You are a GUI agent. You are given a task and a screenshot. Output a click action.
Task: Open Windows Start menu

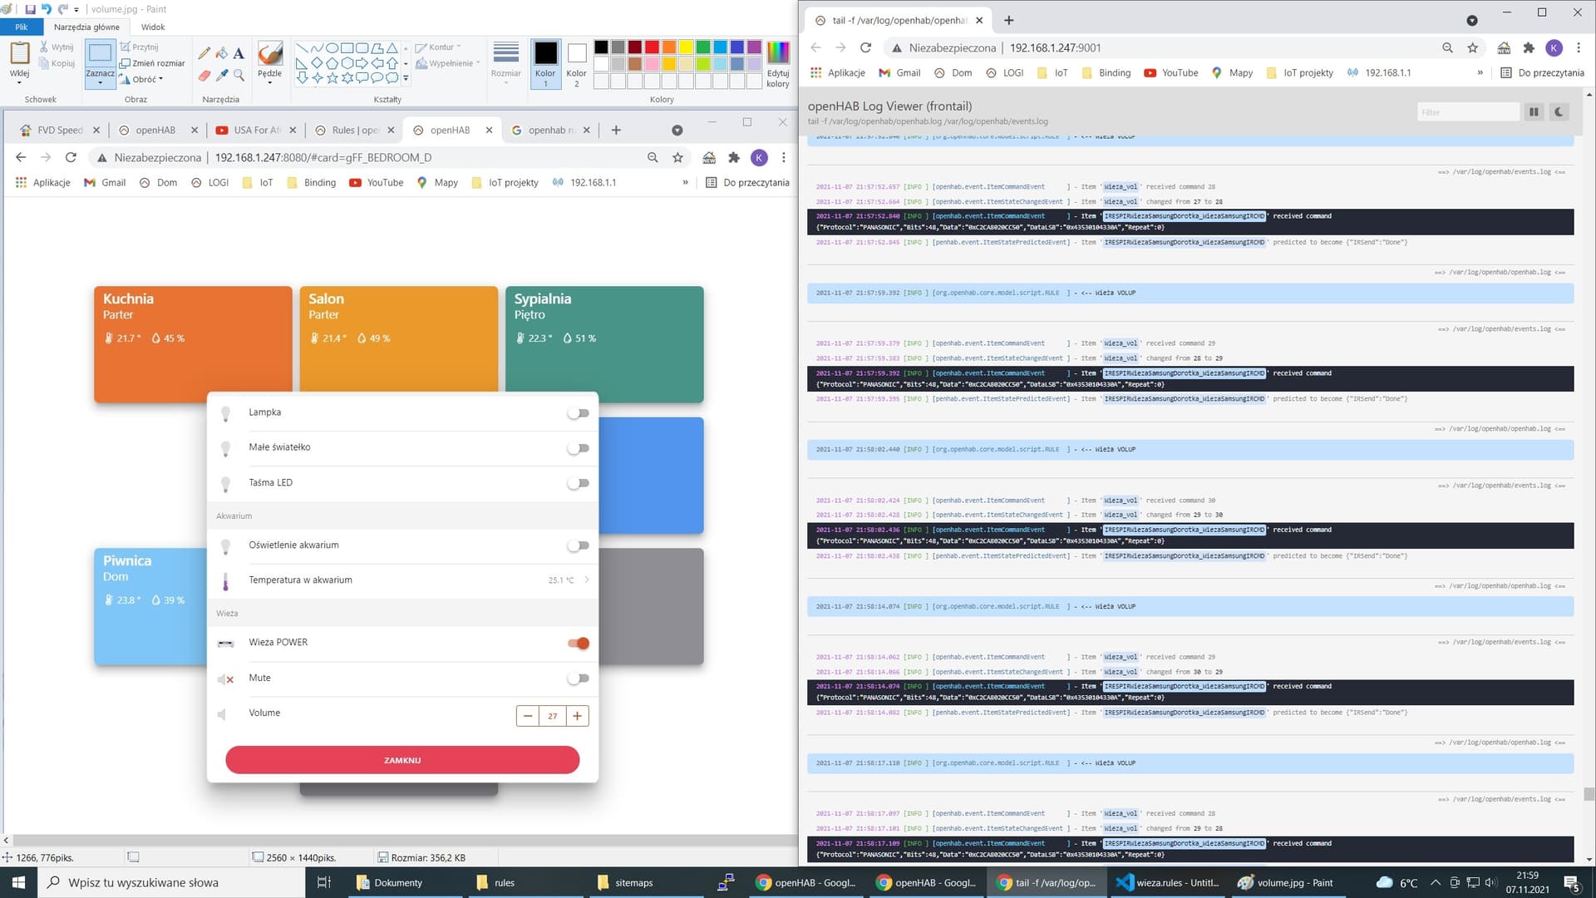tap(18, 882)
